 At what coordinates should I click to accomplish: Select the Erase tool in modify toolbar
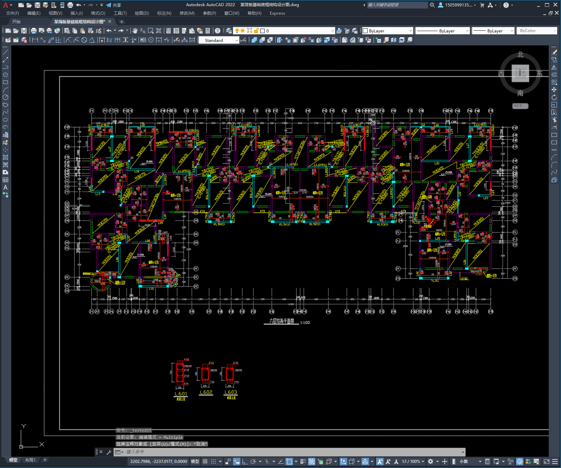point(554,52)
